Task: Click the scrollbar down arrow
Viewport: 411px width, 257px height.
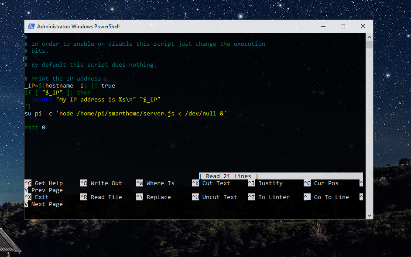Action: 370,216
